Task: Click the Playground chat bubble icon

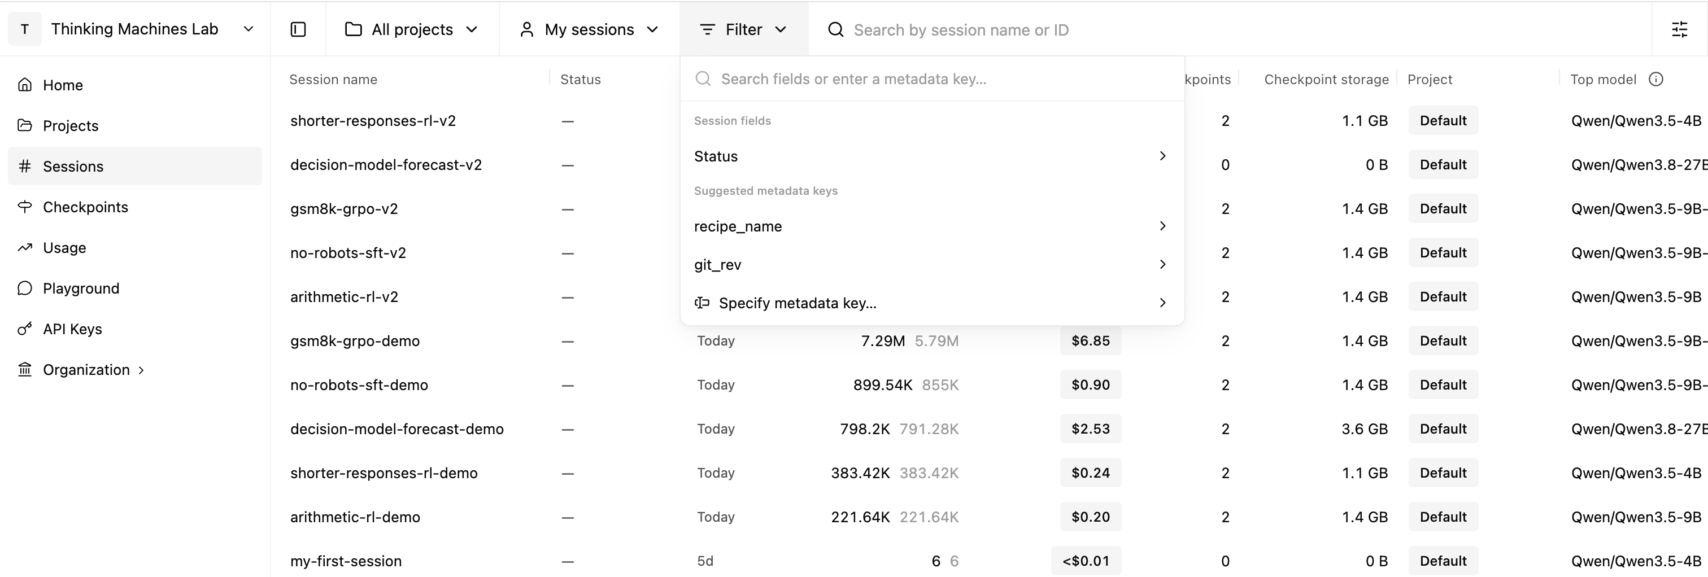Action: 25,288
